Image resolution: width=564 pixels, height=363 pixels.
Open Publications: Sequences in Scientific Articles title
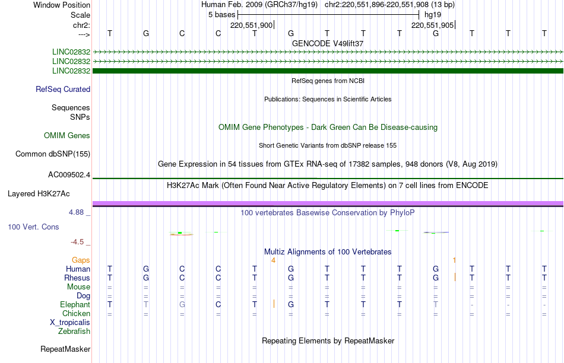point(328,99)
